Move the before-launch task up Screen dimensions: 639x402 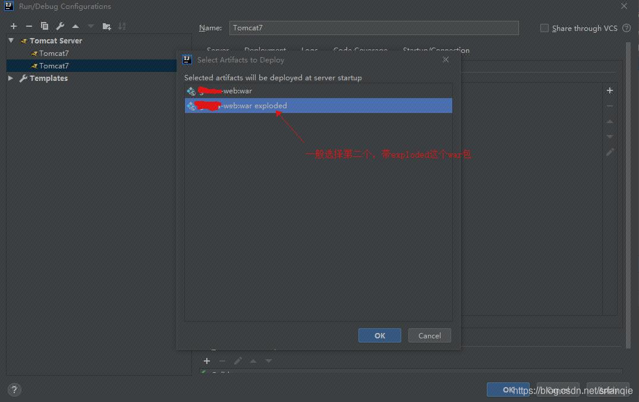pyautogui.click(x=253, y=361)
